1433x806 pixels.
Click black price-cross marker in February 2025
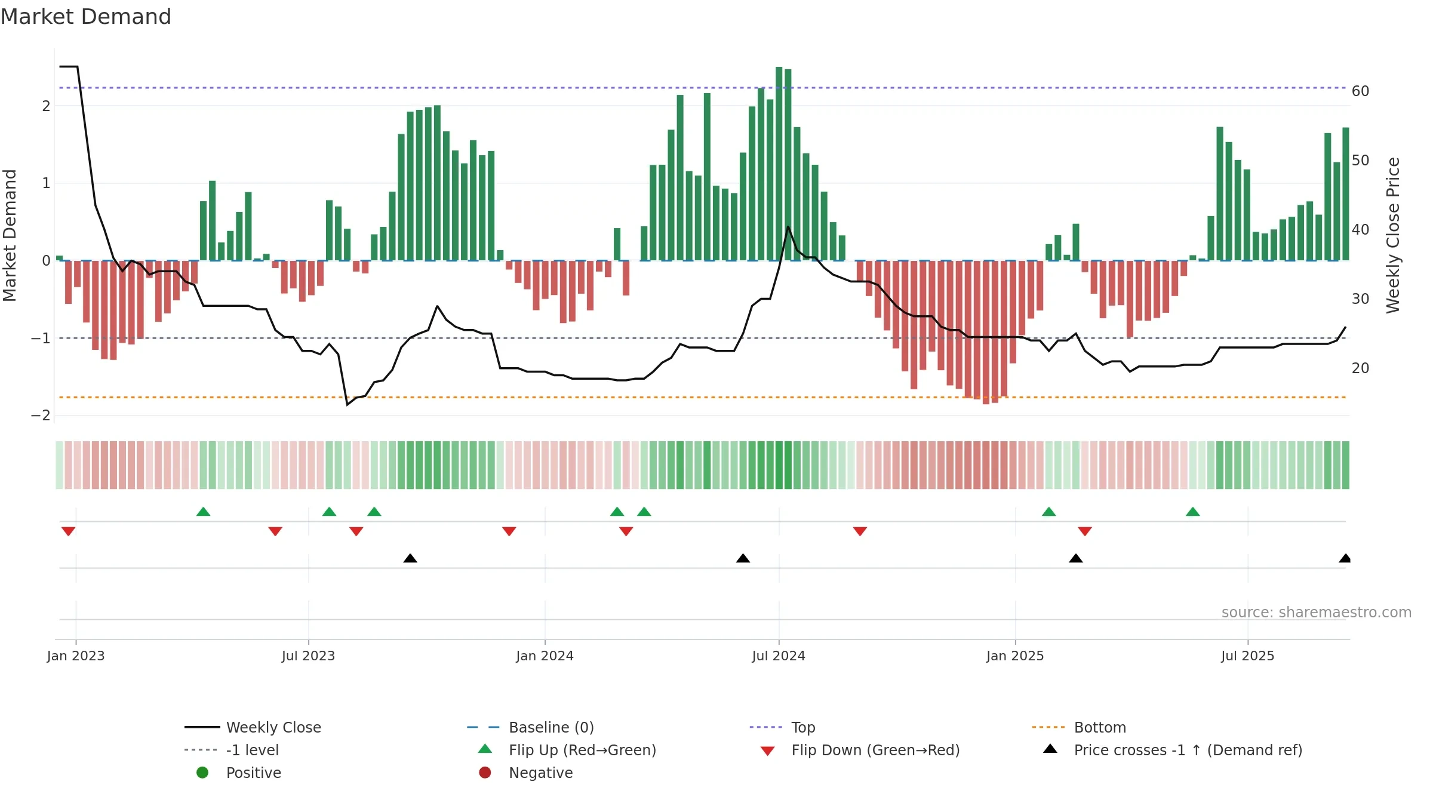[1076, 558]
